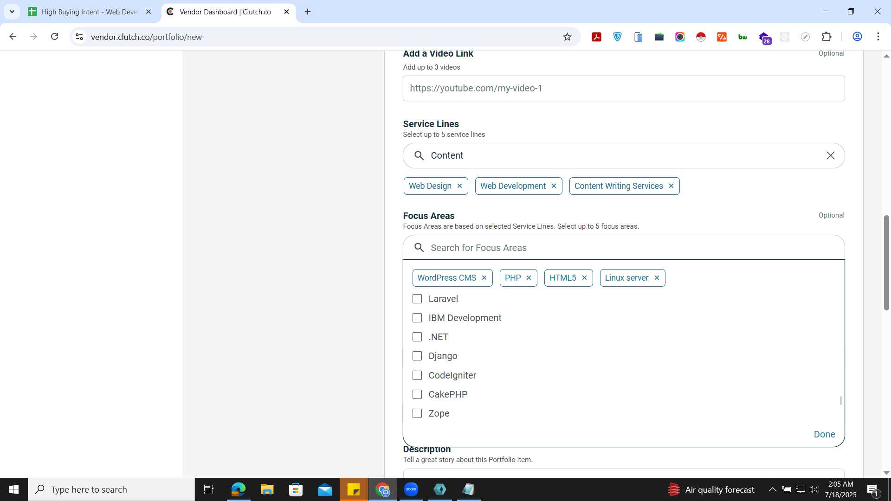891x501 pixels.
Task: Check the Django checkbox
Action: click(x=417, y=356)
